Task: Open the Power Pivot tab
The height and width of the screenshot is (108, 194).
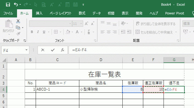Action: click(175, 13)
